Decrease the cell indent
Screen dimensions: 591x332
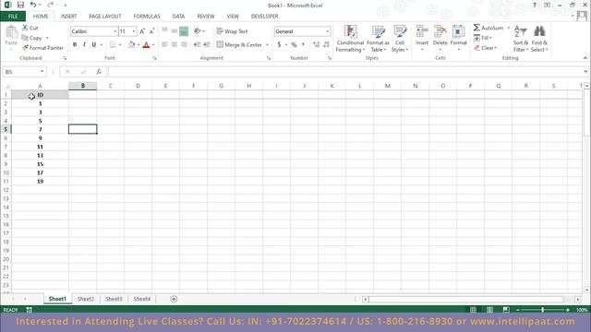tap(197, 45)
